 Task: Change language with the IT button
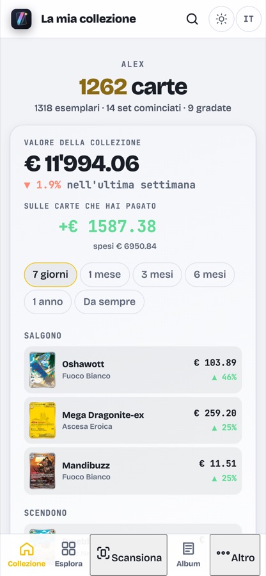pos(248,19)
